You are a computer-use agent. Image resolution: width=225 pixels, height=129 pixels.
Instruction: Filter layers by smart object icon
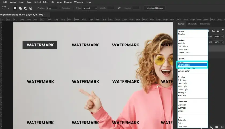click(218, 31)
